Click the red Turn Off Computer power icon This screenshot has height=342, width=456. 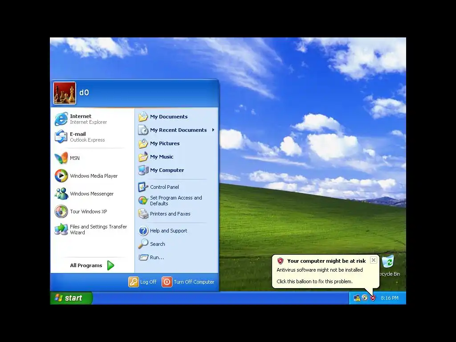167,282
